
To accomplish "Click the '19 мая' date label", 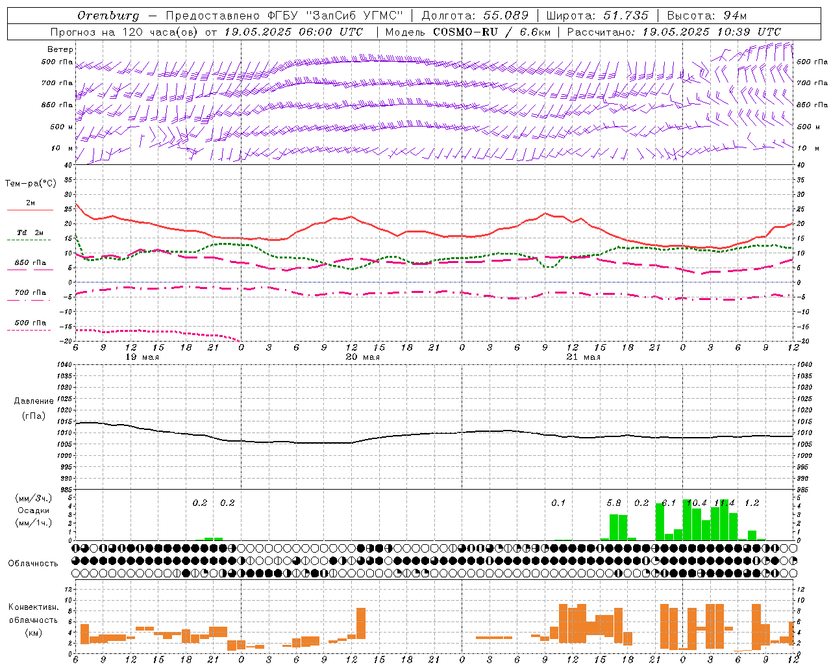I will [142, 357].
